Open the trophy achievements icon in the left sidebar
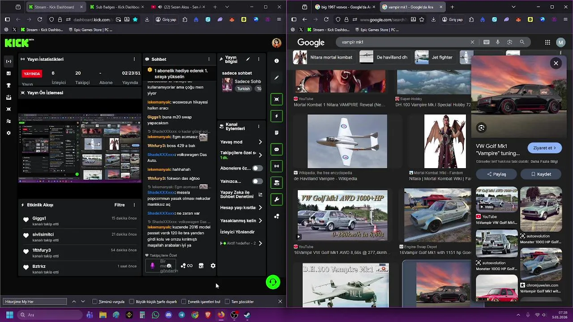573x322 pixels. click(9, 85)
